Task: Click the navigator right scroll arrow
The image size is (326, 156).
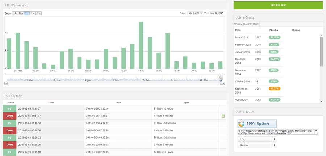Action: 223,83
